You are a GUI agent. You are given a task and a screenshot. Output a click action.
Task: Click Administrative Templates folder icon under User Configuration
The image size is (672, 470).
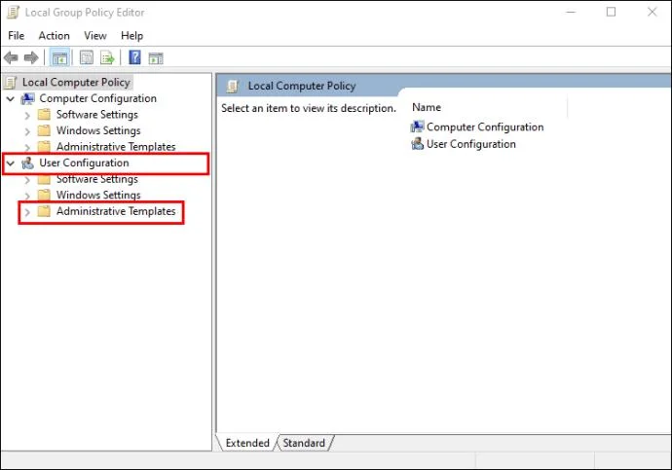pyautogui.click(x=44, y=211)
